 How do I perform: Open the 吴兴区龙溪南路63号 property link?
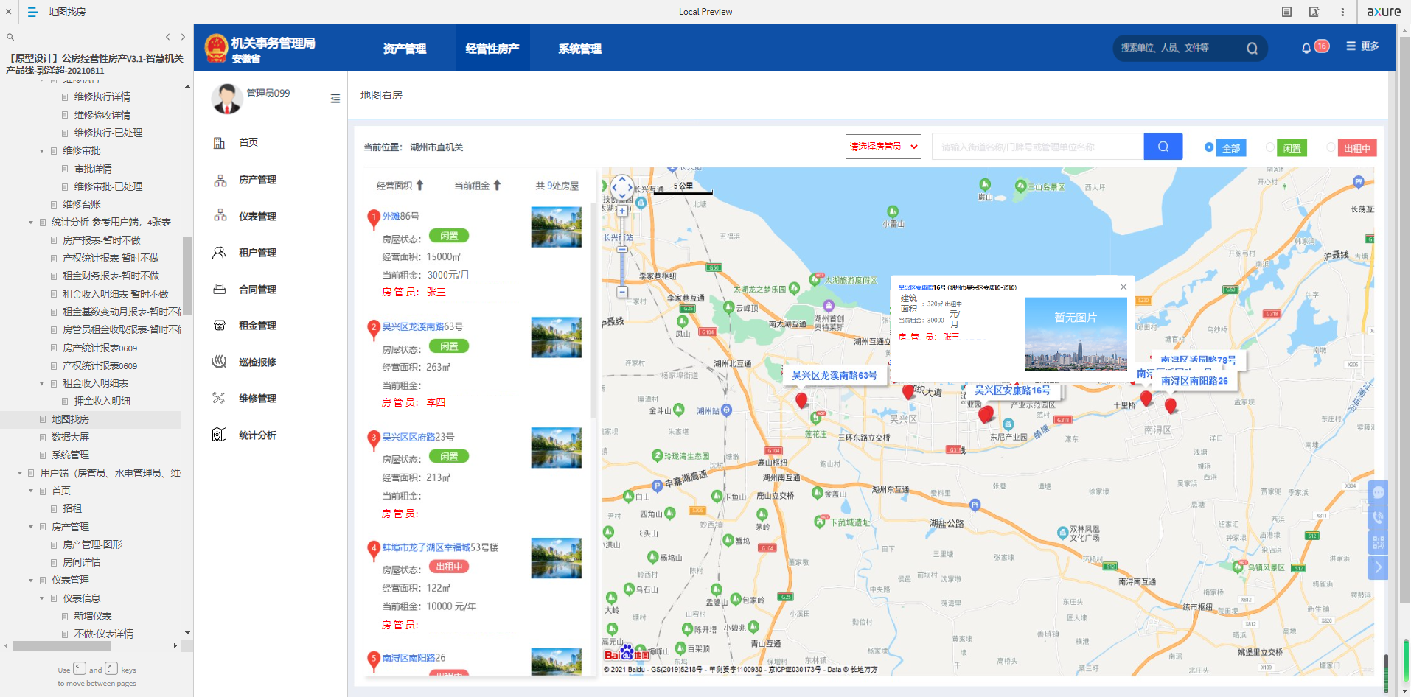422,326
